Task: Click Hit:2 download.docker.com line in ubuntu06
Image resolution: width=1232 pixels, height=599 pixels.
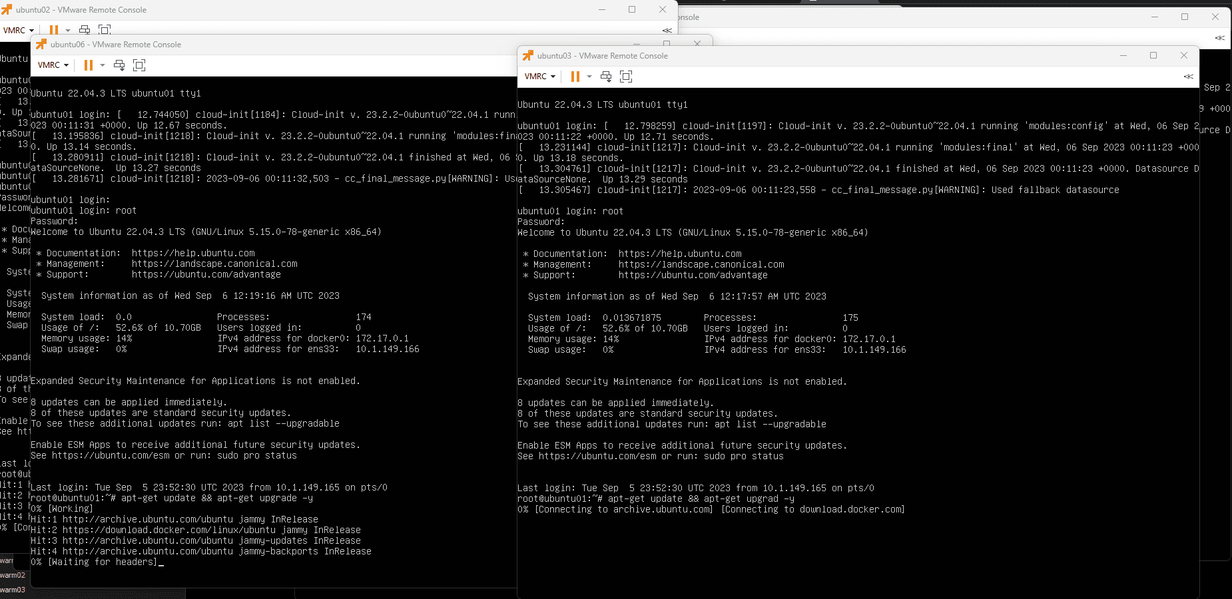Action: pos(196,530)
